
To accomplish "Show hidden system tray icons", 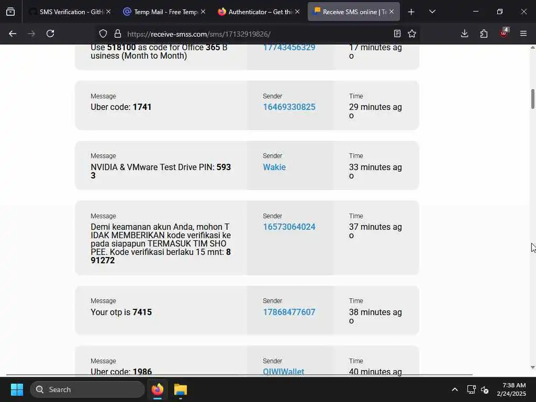I will coord(455,389).
